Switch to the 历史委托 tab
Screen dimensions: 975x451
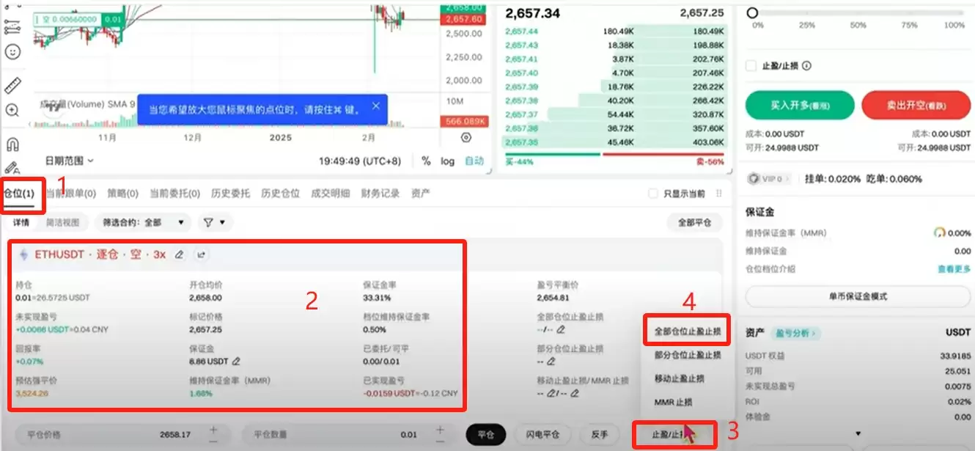(230, 193)
